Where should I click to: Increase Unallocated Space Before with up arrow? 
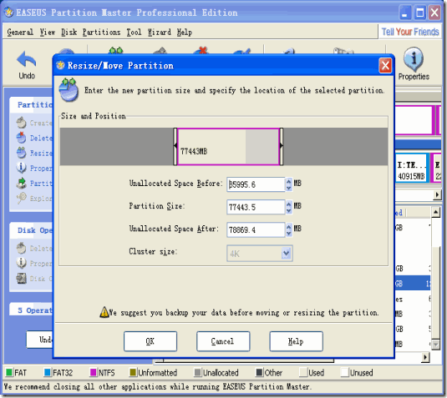coord(288,181)
